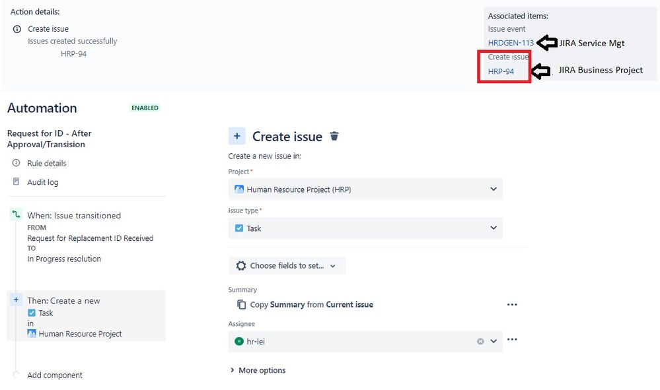Click the copy icon beside Copy Summary

coord(241,304)
